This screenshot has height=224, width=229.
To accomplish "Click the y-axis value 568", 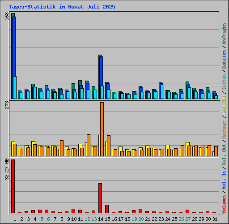I will tap(7, 16).
